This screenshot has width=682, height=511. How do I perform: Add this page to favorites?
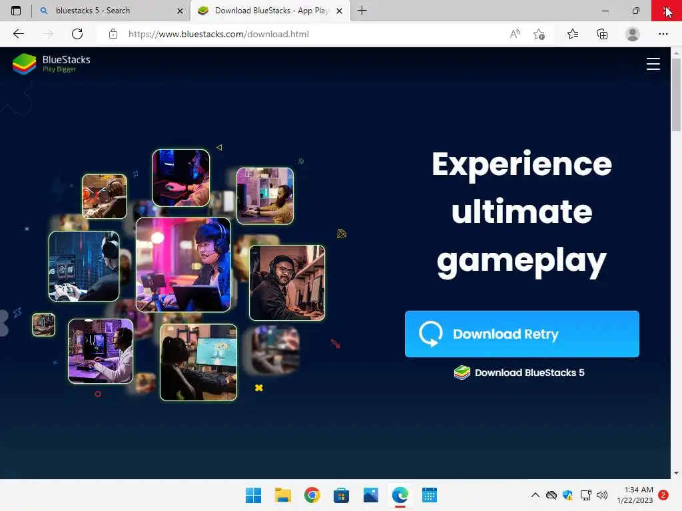(539, 34)
